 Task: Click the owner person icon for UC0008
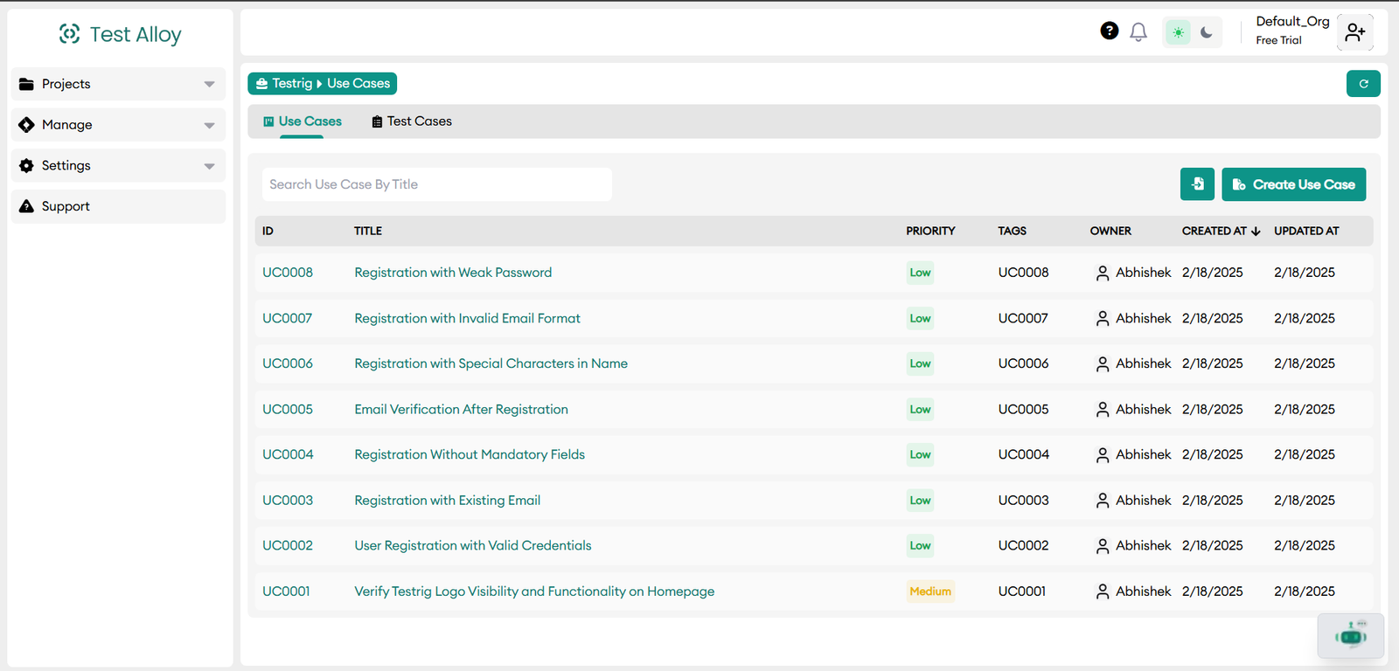click(1103, 273)
